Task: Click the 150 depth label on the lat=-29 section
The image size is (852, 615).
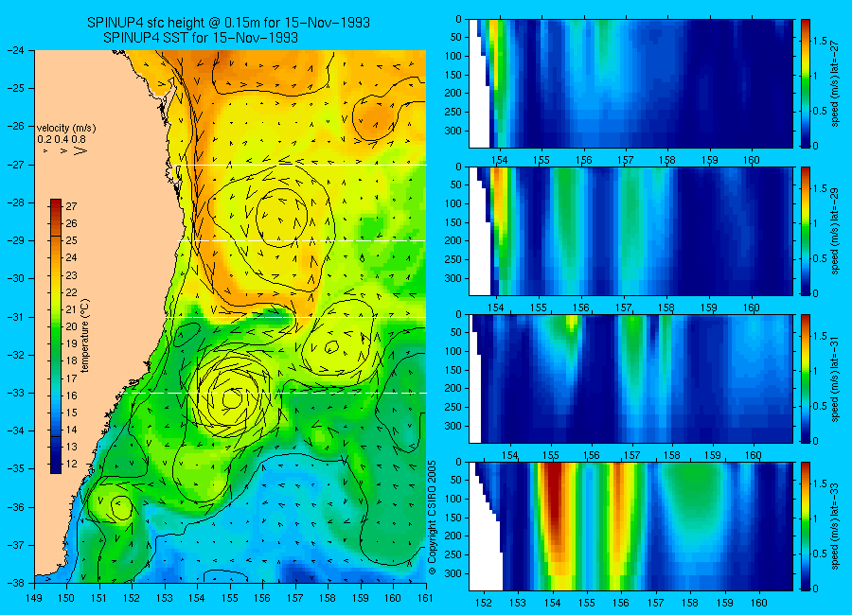Action: click(x=453, y=222)
